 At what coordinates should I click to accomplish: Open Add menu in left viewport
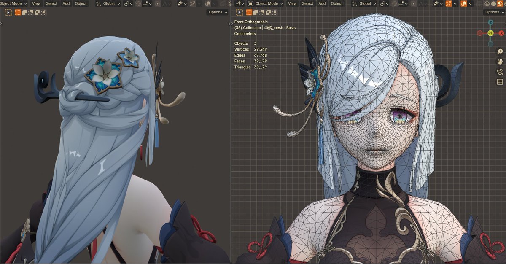tap(66, 3)
